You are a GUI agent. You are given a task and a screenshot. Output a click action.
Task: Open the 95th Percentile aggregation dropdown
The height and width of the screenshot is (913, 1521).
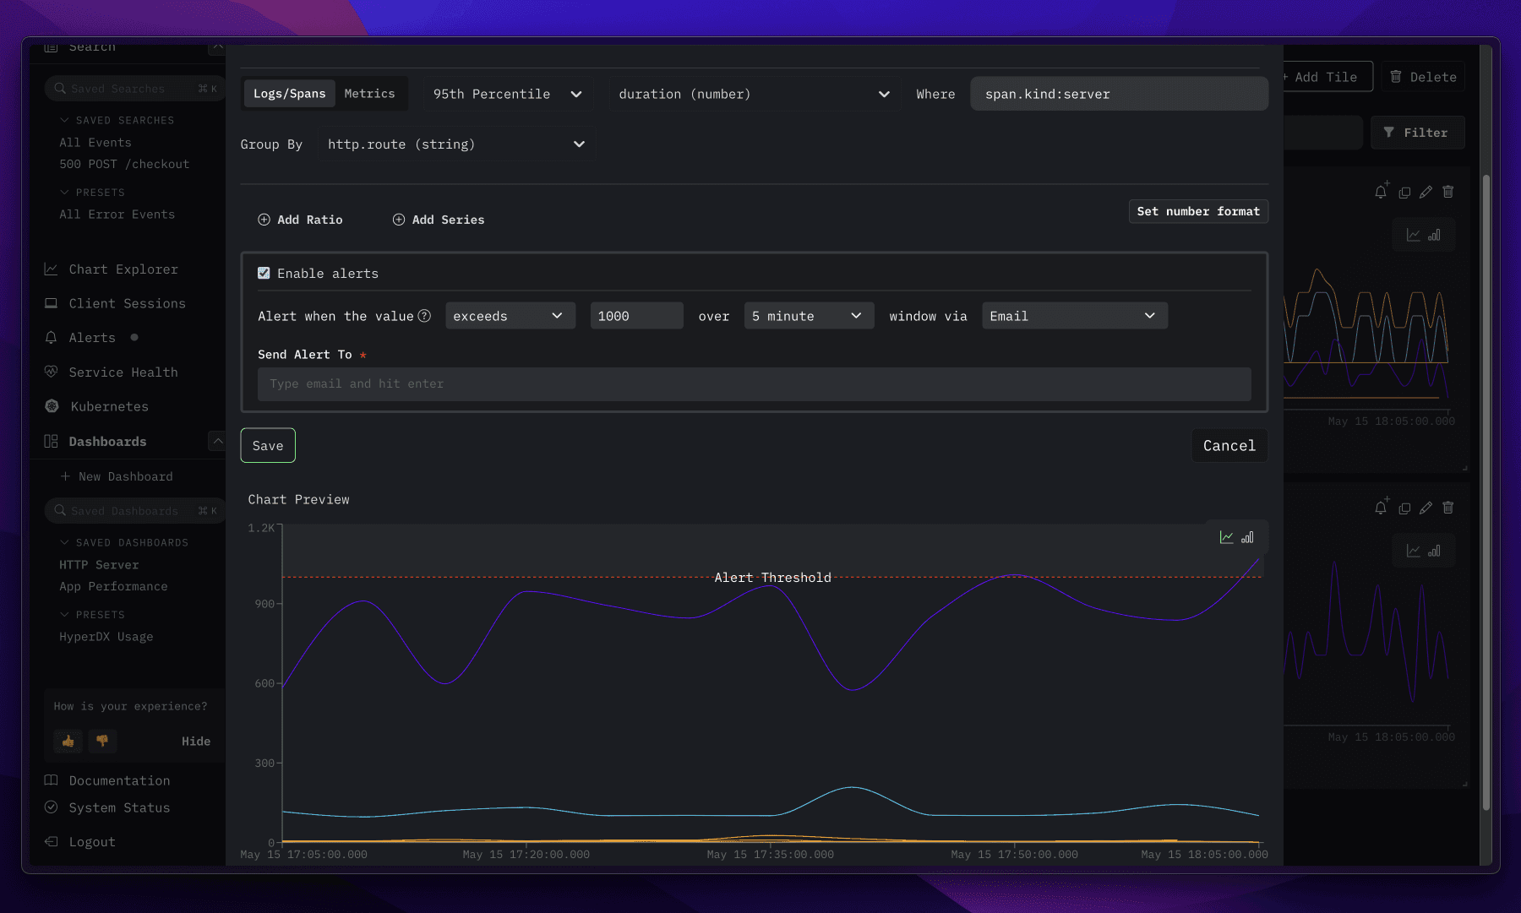coord(507,94)
